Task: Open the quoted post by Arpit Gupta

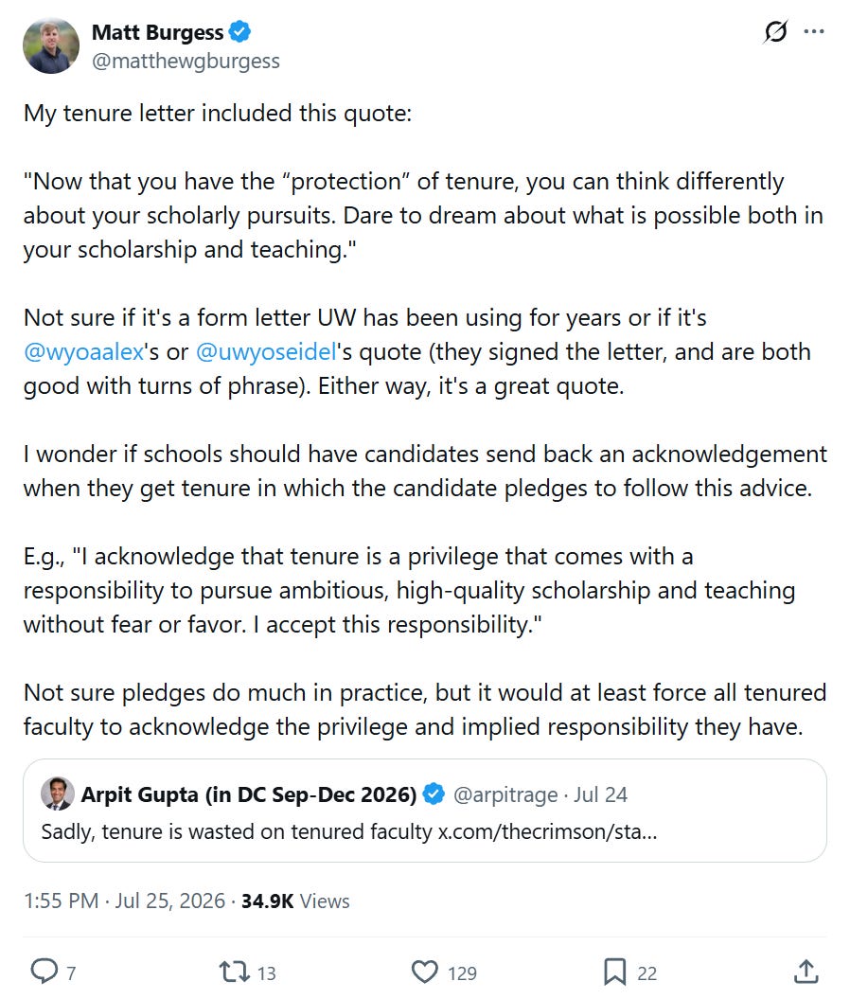Action: pyautogui.click(x=425, y=811)
